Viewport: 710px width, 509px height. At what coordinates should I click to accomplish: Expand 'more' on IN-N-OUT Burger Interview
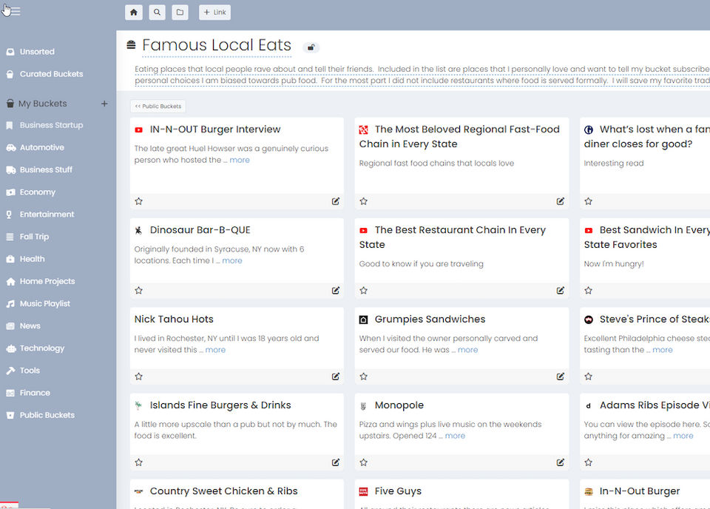(x=240, y=160)
